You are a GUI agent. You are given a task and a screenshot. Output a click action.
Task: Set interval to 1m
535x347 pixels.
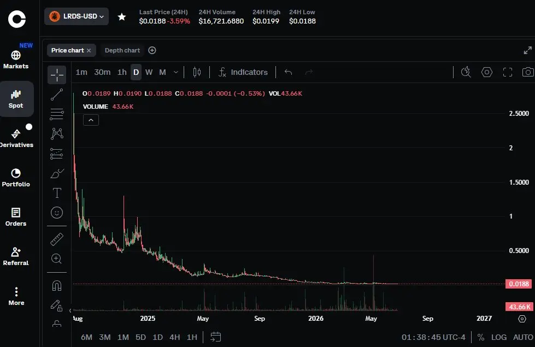tap(81, 72)
